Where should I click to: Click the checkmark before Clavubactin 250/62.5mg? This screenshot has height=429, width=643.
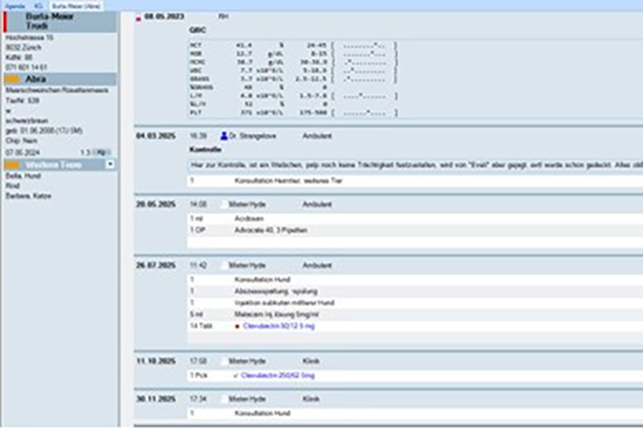pyautogui.click(x=236, y=375)
